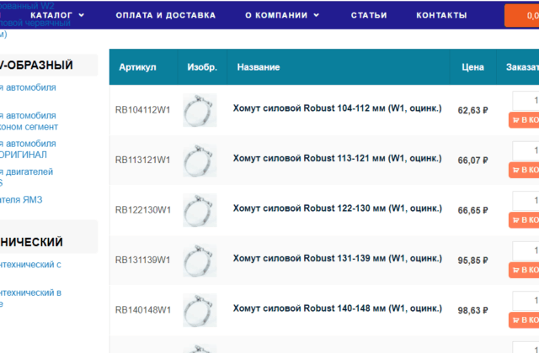Select article code RB140148W1

pos(142,310)
